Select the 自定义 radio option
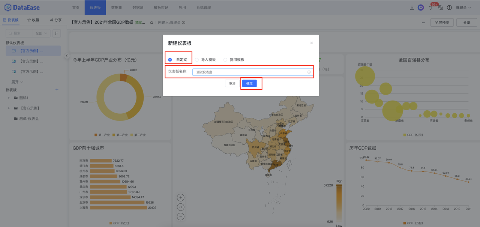Screen dimensions: 480x227 click(x=171, y=59)
